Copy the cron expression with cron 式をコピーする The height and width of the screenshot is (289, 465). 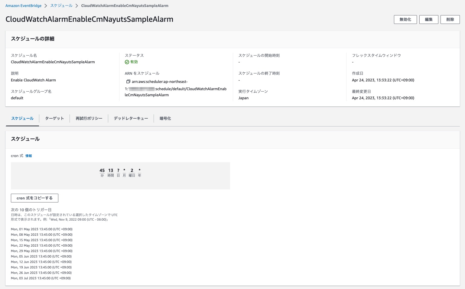click(x=34, y=198)
